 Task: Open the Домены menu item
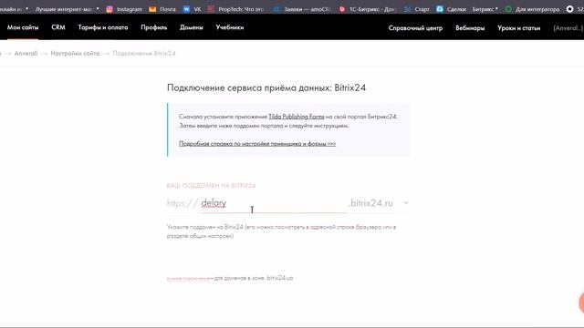[x=192, y=27]
